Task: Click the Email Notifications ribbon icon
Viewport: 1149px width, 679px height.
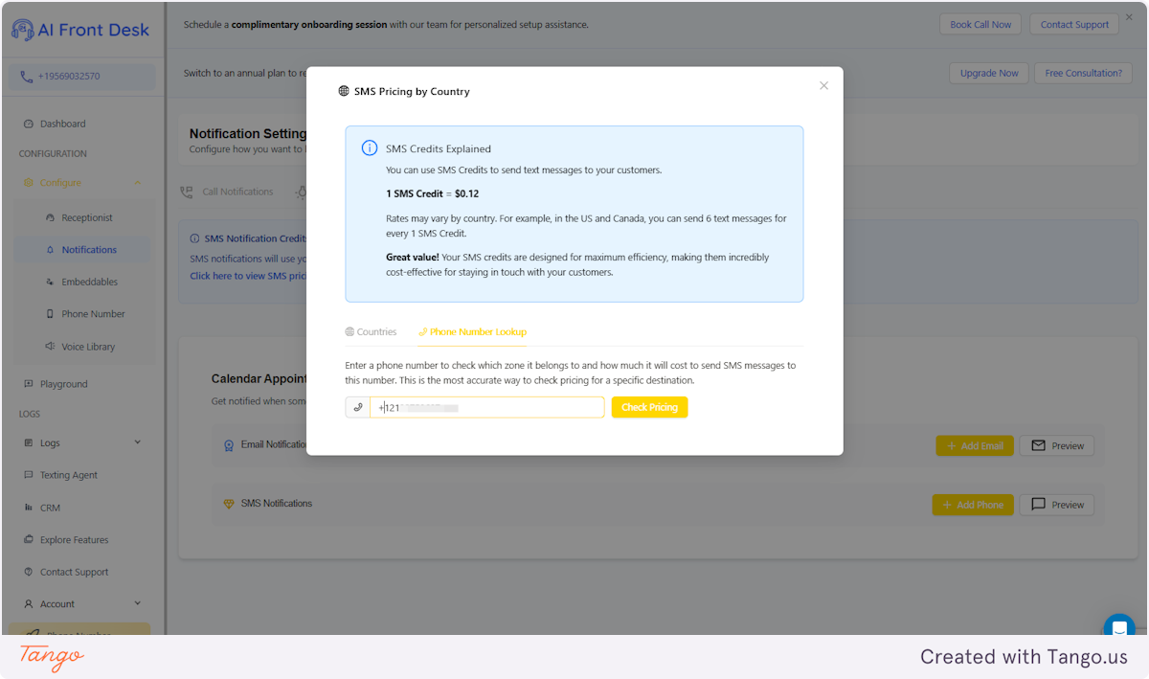Action: 229,445
